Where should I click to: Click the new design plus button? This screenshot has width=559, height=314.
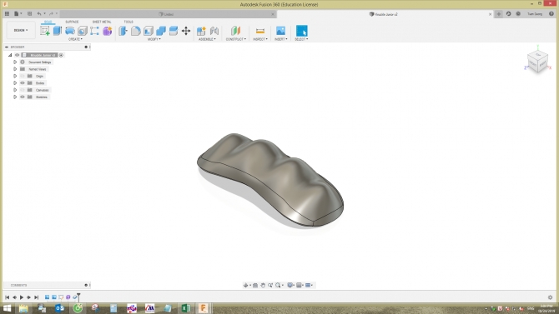click(x=499, y=14)
